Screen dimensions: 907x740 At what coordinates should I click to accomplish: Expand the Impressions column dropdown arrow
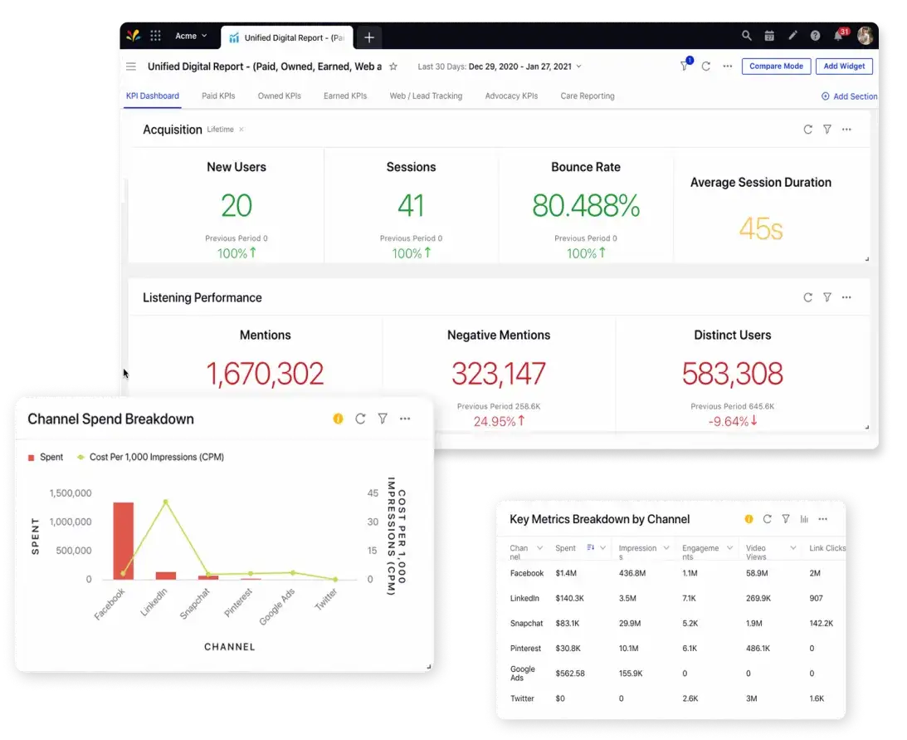666,548
